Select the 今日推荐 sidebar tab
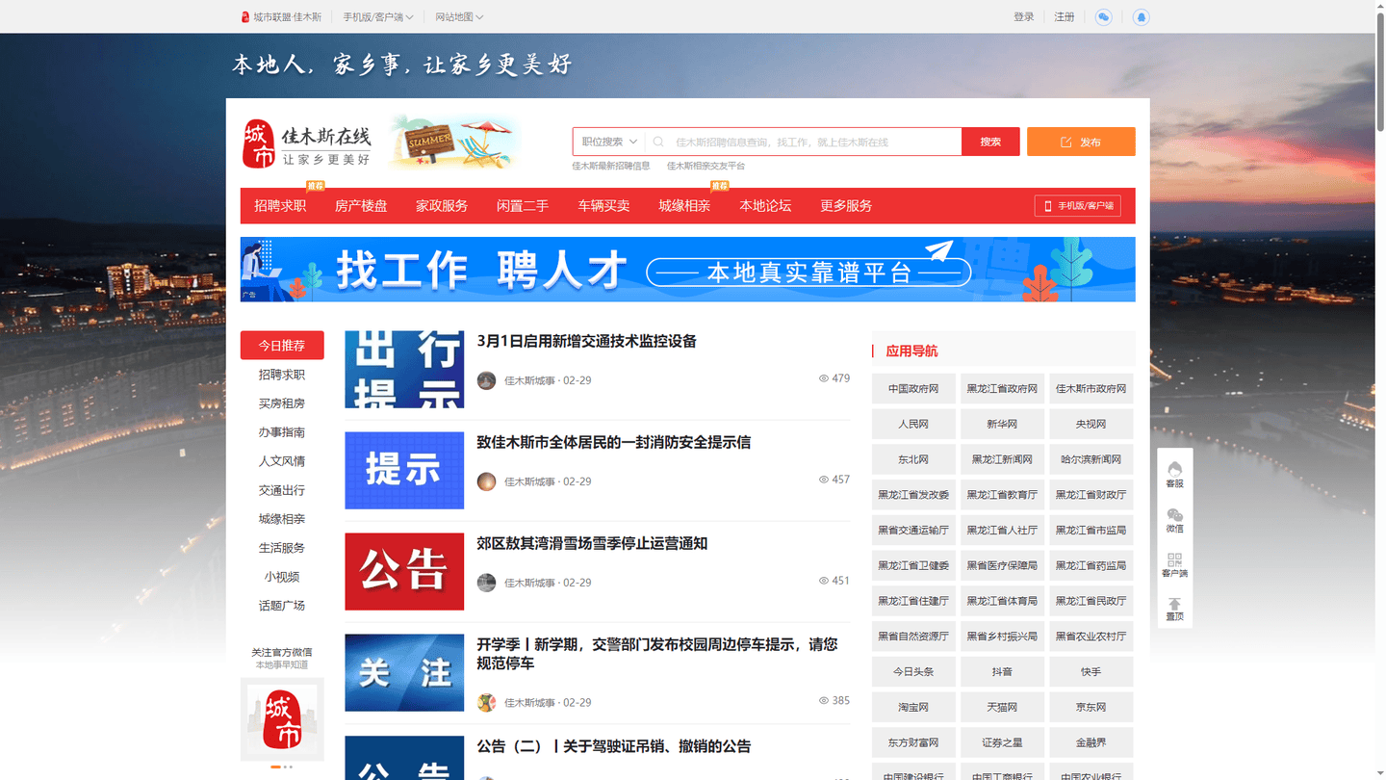This screenshot has height=780, width=1386. click(282, 346)
